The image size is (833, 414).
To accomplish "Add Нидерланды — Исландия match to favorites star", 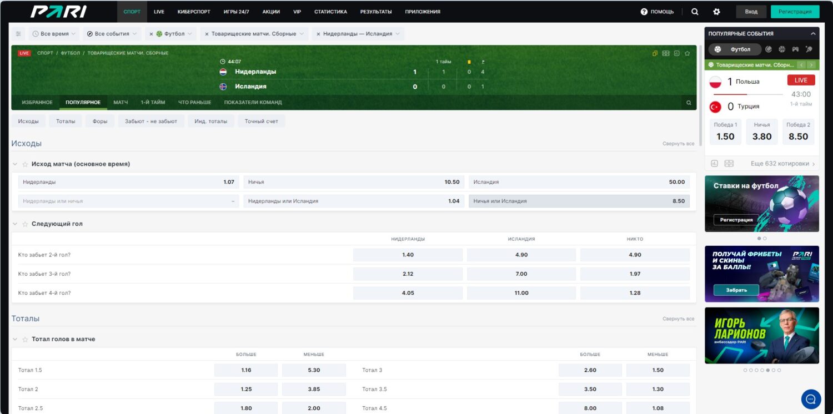I will pos(687,53).
